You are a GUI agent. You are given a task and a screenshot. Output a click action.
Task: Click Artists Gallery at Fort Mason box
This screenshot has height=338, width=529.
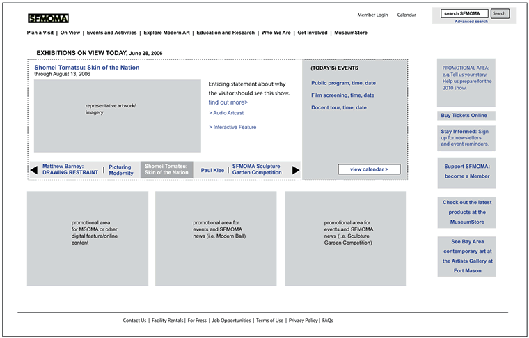(x=467, y=256)
